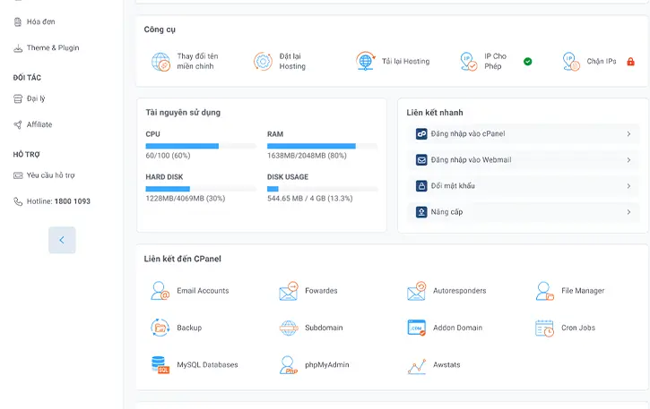This screenshot has height=409, width=650.
Task: Open the Cron Jobs icon
Action: (x=544, y=328)
